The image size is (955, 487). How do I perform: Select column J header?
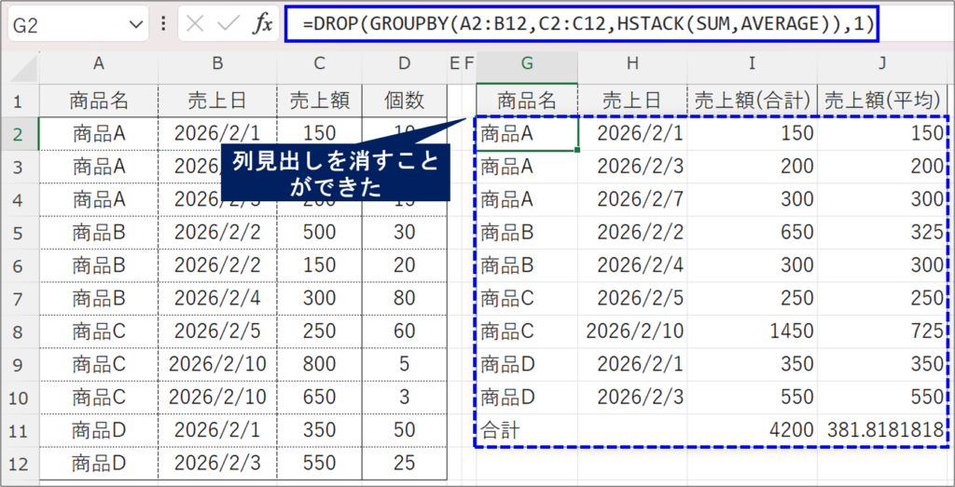(x=882, y=63)
